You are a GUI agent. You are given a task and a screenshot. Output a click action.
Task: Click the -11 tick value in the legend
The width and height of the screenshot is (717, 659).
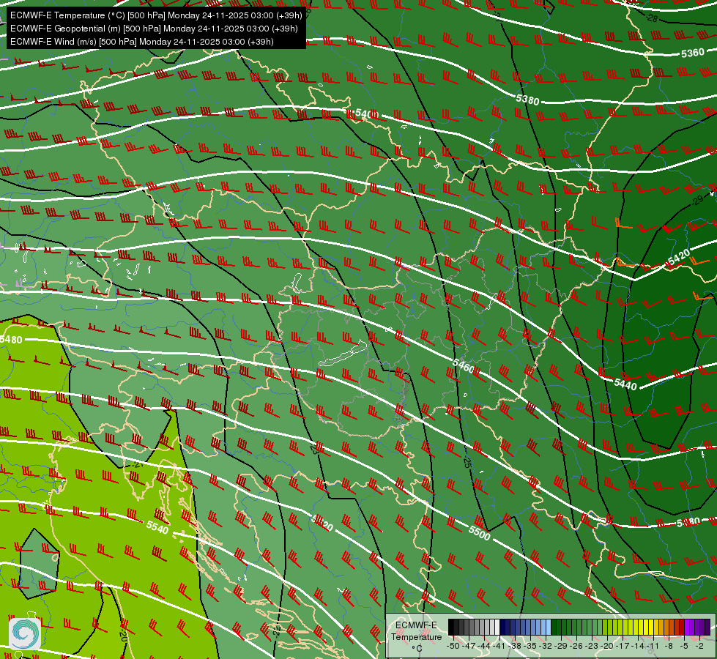click(653, 647)
